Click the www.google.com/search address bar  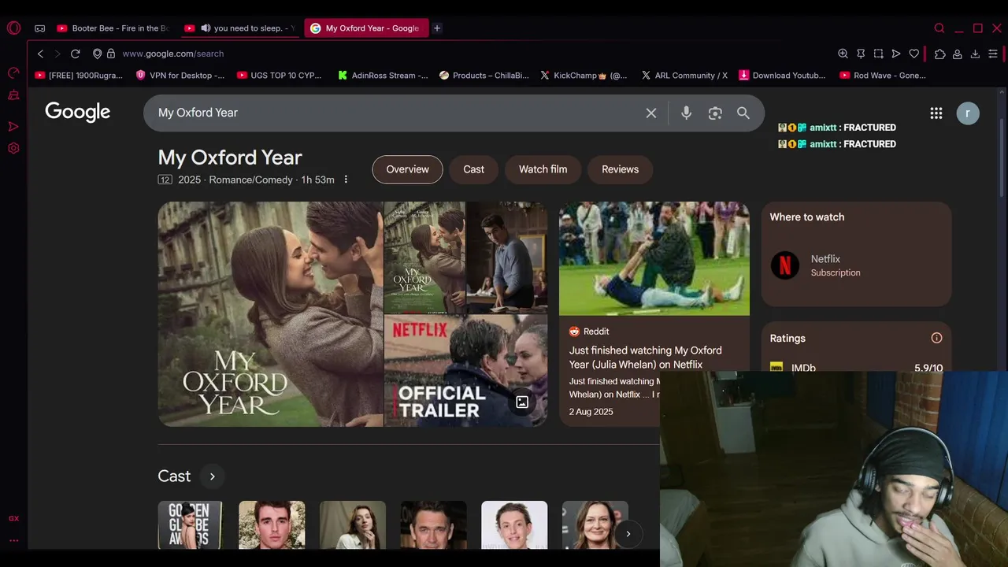(x=173, y=54)
